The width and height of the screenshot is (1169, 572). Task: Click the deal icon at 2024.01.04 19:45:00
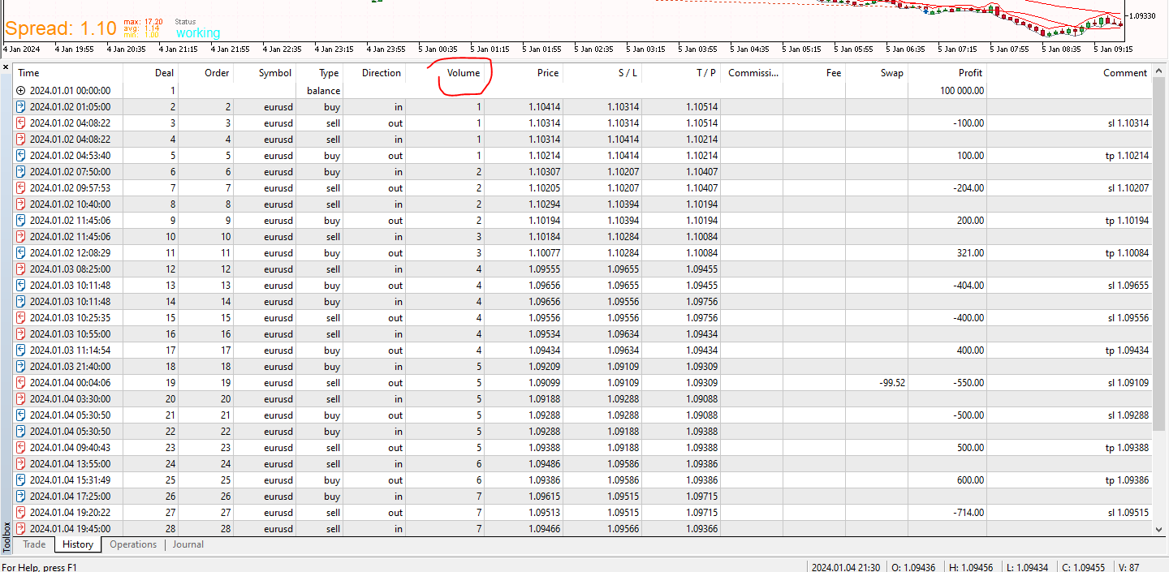pos(21,529)
